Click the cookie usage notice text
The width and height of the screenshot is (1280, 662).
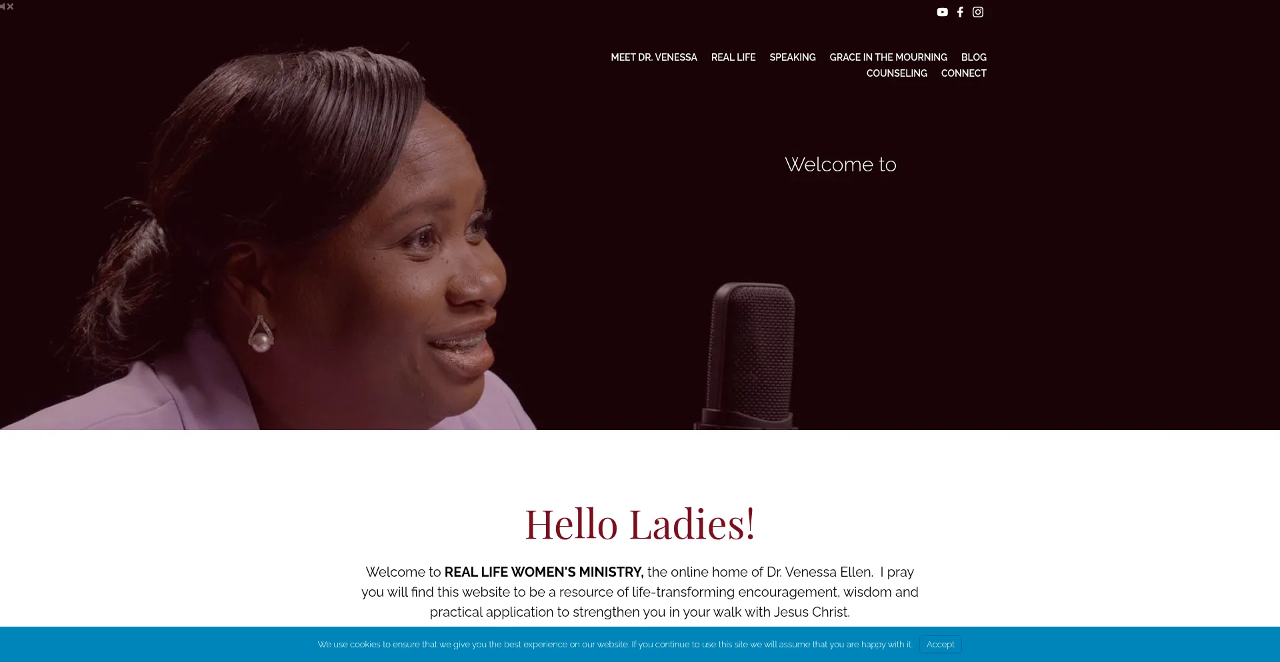[x=615, y=644]
